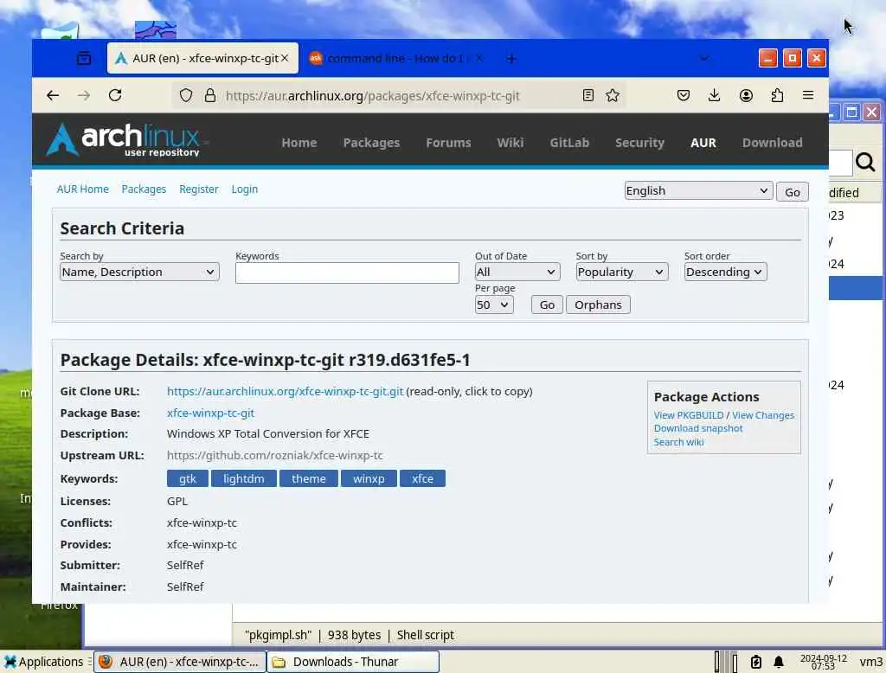The height and width of the screenshot is (673, 886).
Task: Click the winxp keyword tag
Action: tap(369, 478)
